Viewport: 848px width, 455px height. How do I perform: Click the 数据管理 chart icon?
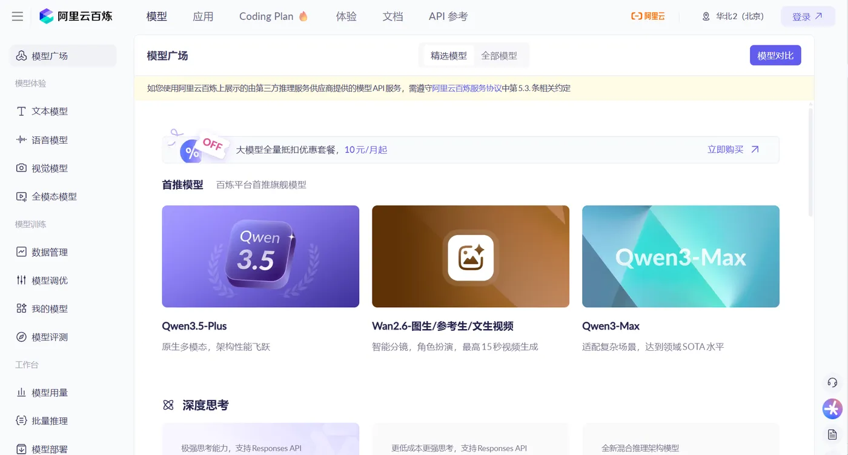click(21, 252)
